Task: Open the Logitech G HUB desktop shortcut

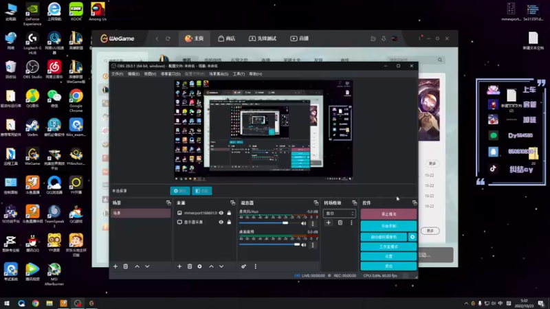Action: tap(32, 43)
